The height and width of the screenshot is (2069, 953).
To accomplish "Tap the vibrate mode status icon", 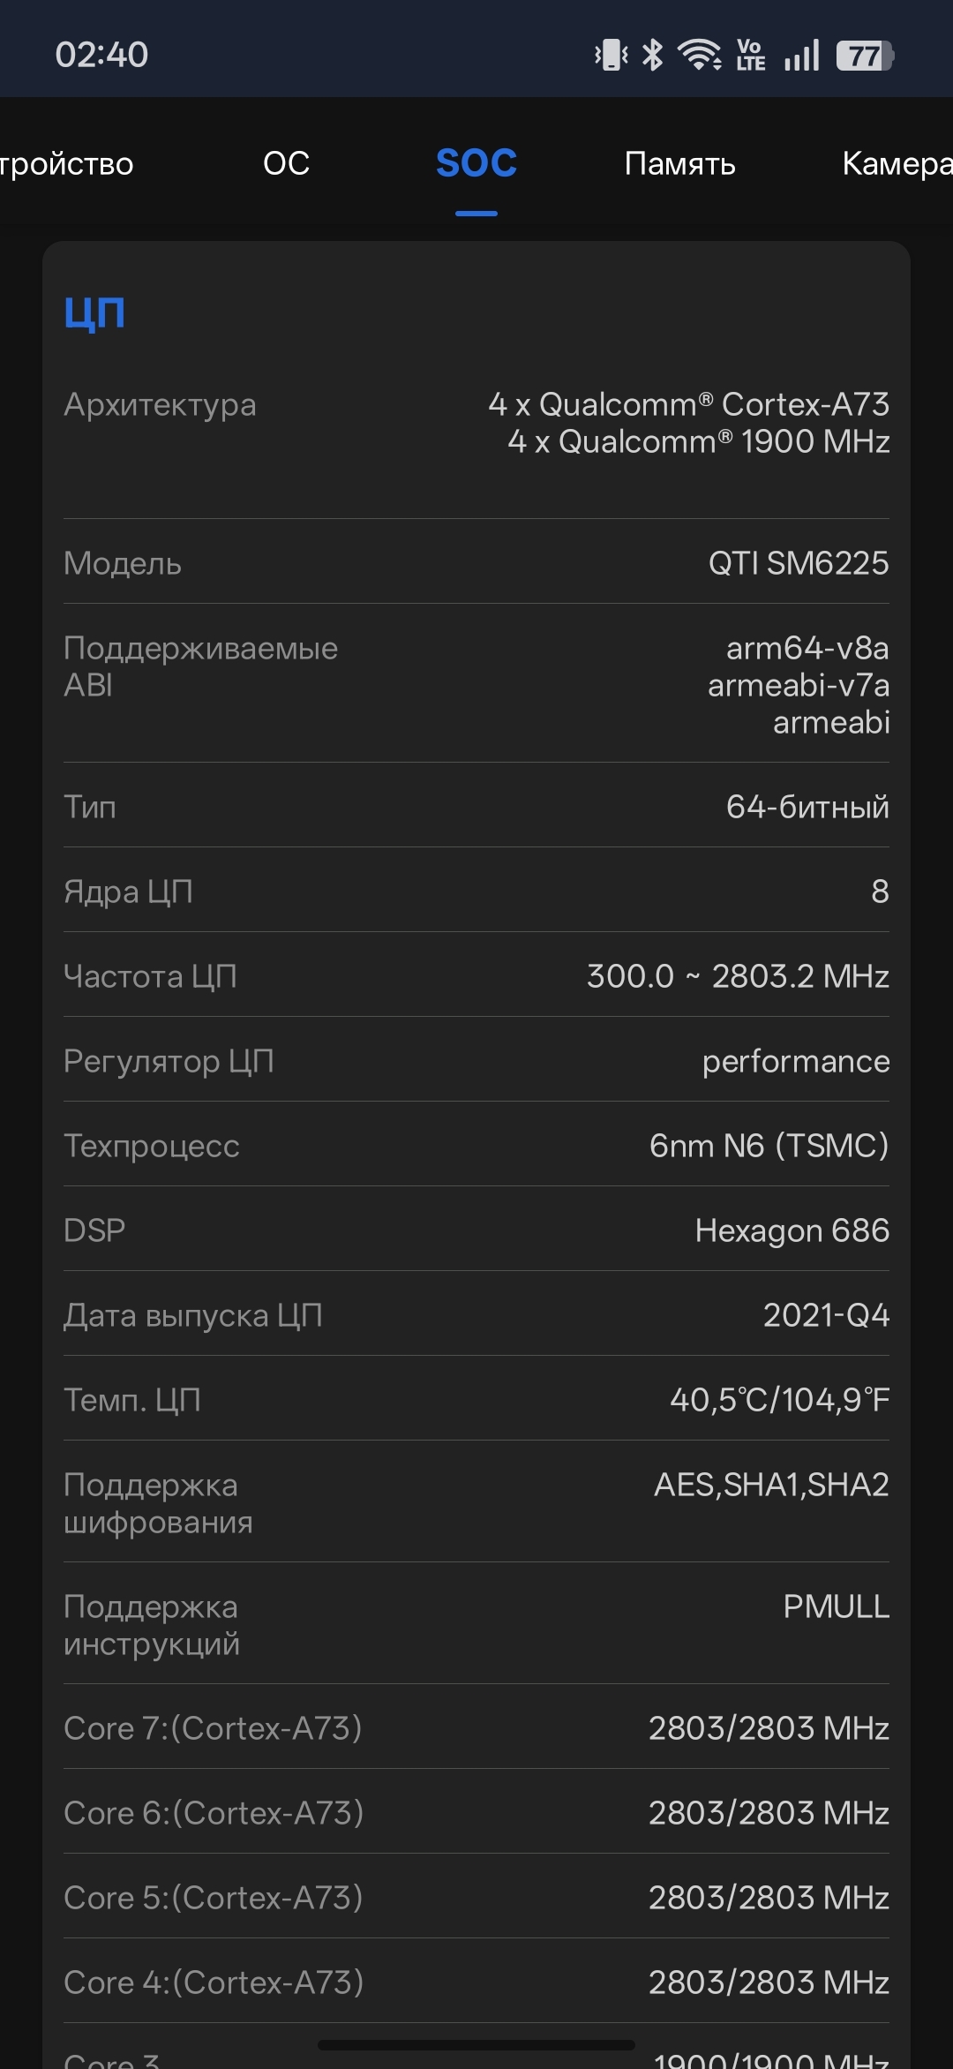I will (x=611, y=55).
